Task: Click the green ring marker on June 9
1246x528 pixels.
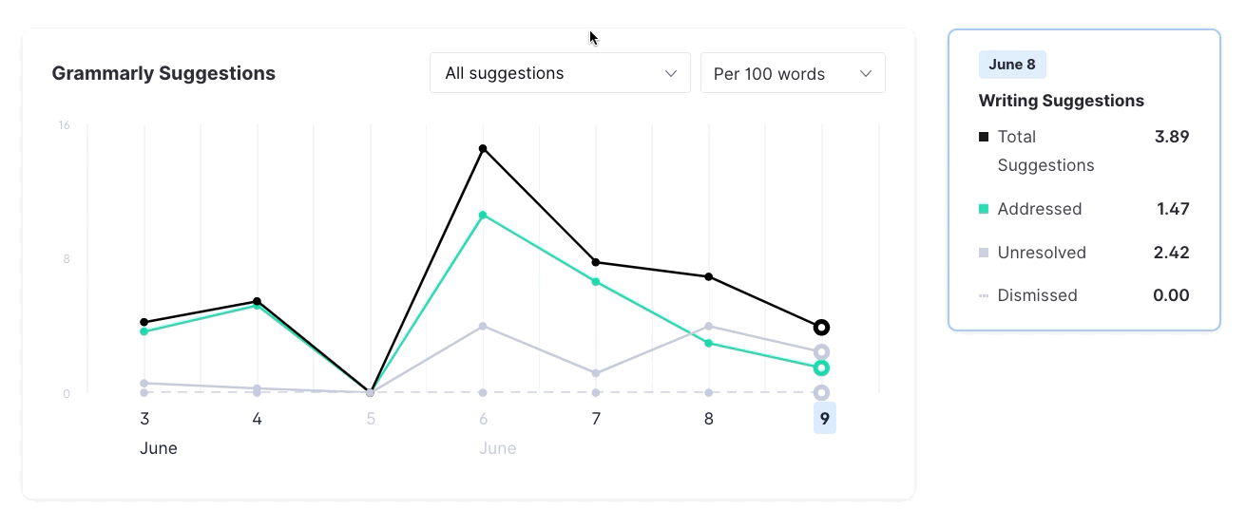Action: pos(822,368)
